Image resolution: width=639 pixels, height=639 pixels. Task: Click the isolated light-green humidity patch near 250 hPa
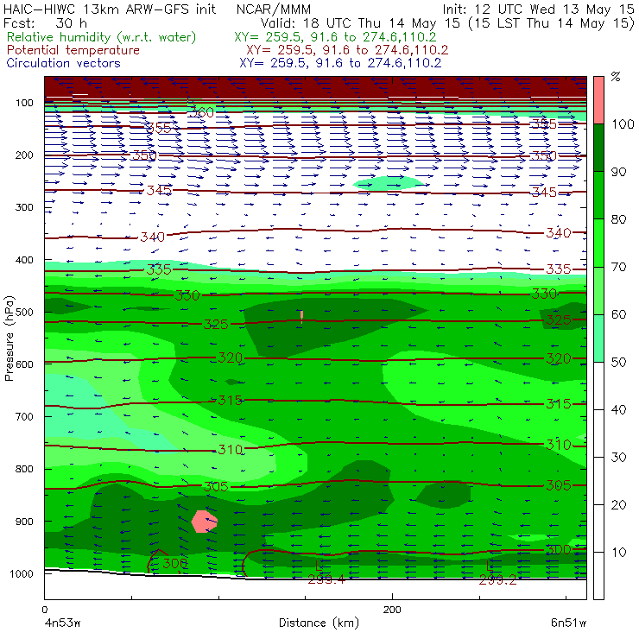point(388,182)
